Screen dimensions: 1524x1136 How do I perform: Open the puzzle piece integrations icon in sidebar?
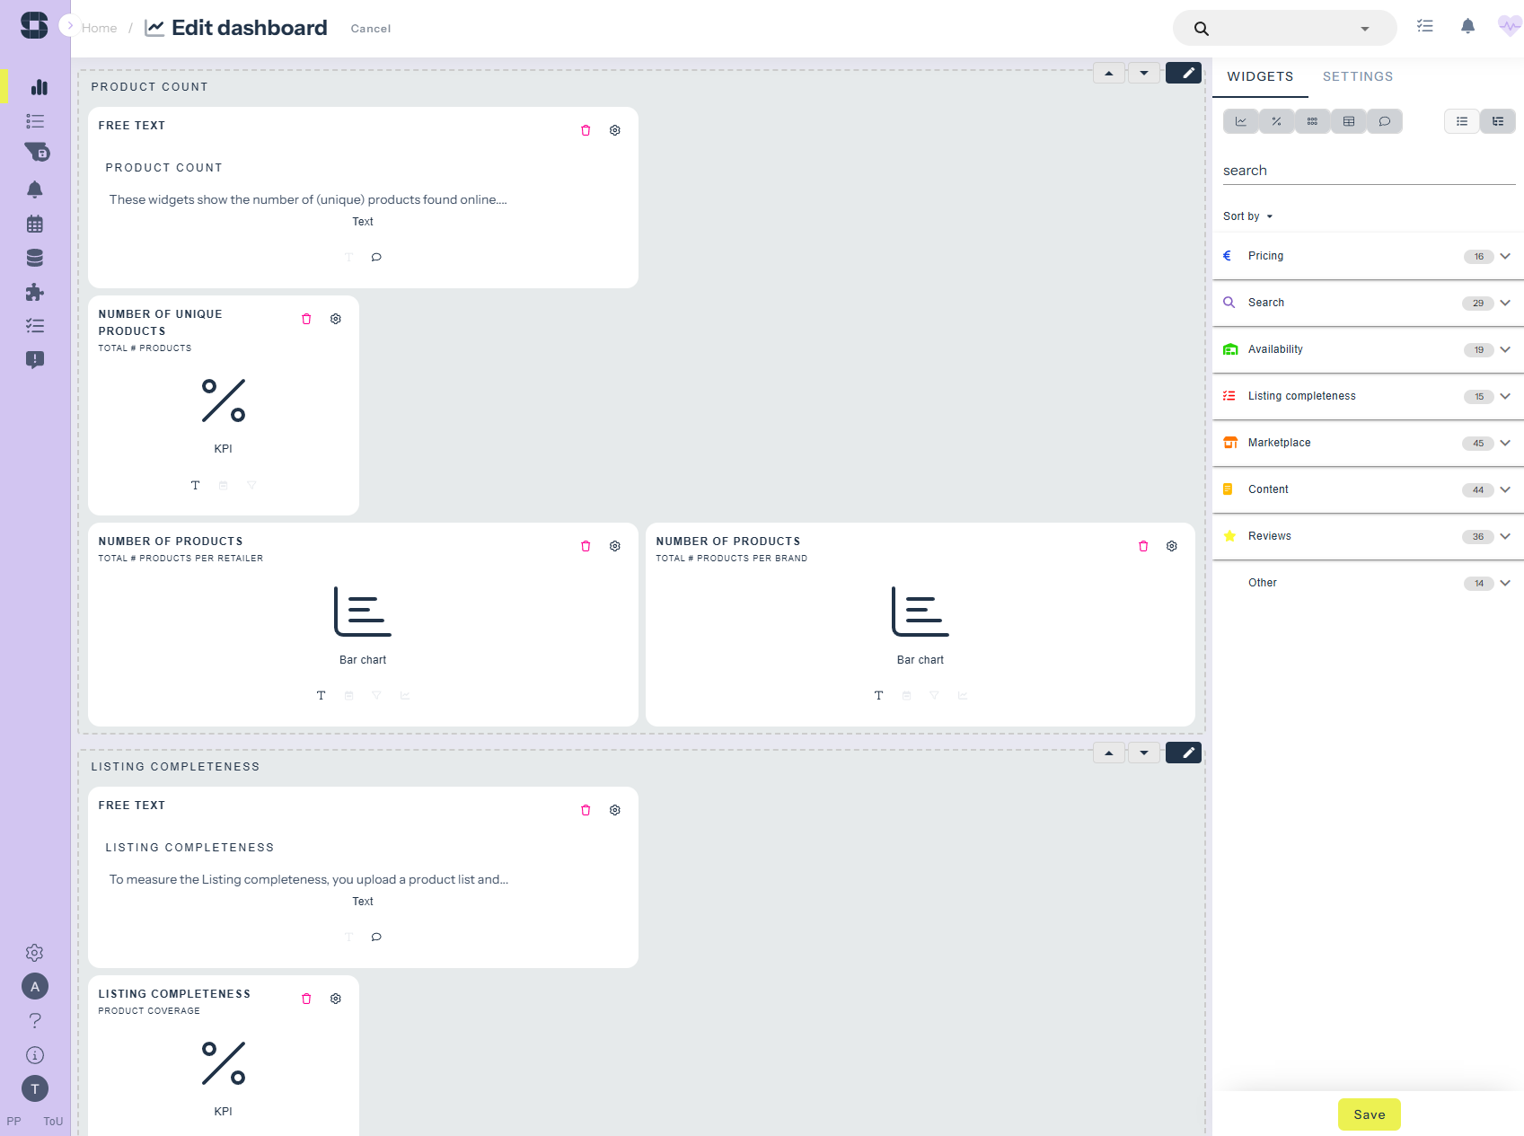click(35, 292)
